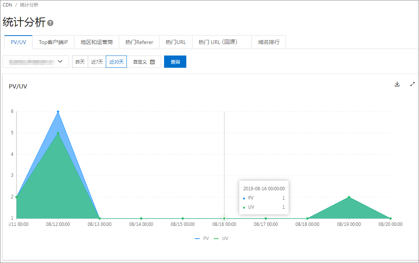This screenshot has height=263, width=419.
Task: Click the 统计分析 breadcrumb text
Action: [30, 5]
